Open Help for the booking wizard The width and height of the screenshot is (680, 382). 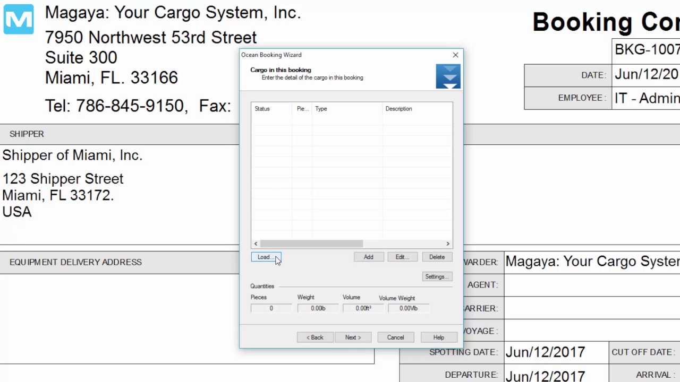click(x=438, y=337)
